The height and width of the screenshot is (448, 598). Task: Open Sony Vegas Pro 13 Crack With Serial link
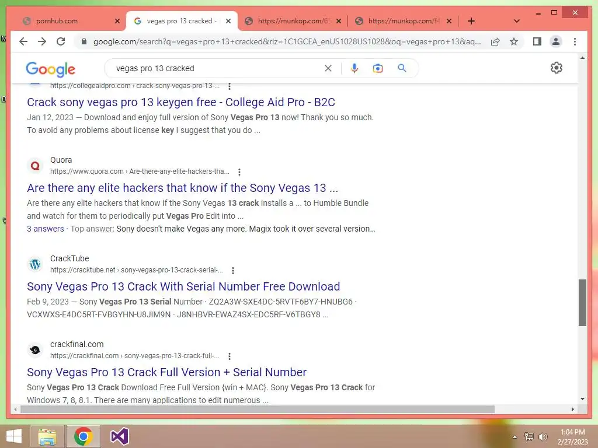pyautogui.click(x=183, y=286)
